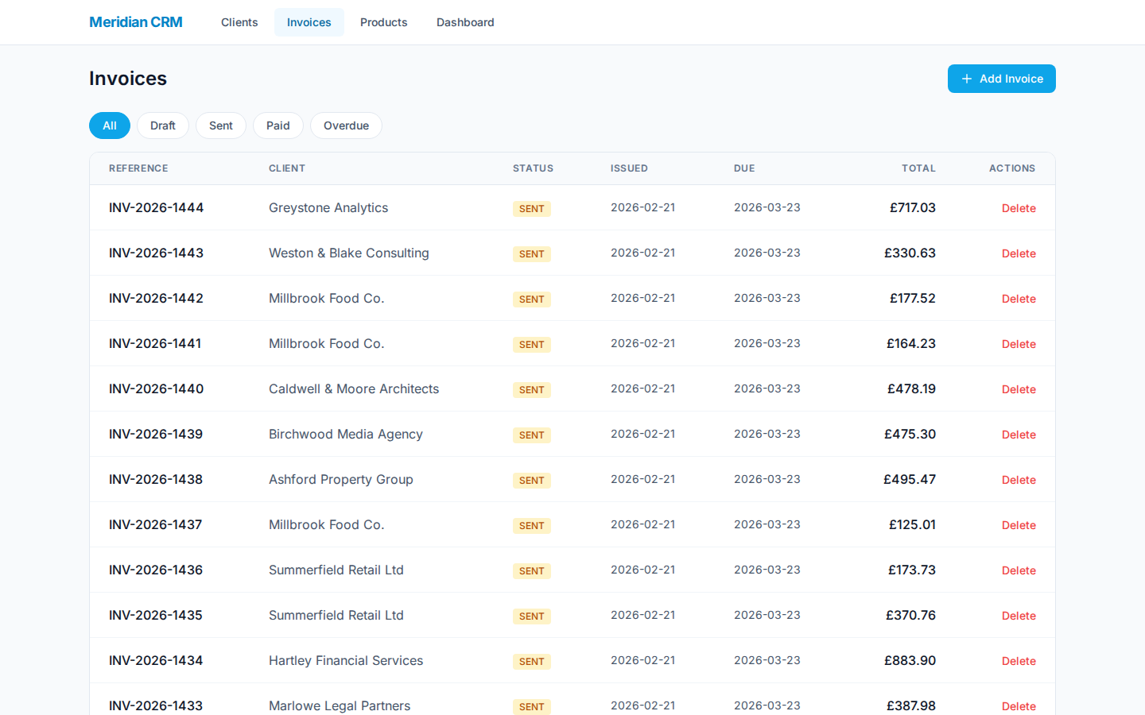Image resolution: width=1145 pixels, height=715 pixels.
Task: Switch to the Dashboard tab
Action: pos(465,22)
